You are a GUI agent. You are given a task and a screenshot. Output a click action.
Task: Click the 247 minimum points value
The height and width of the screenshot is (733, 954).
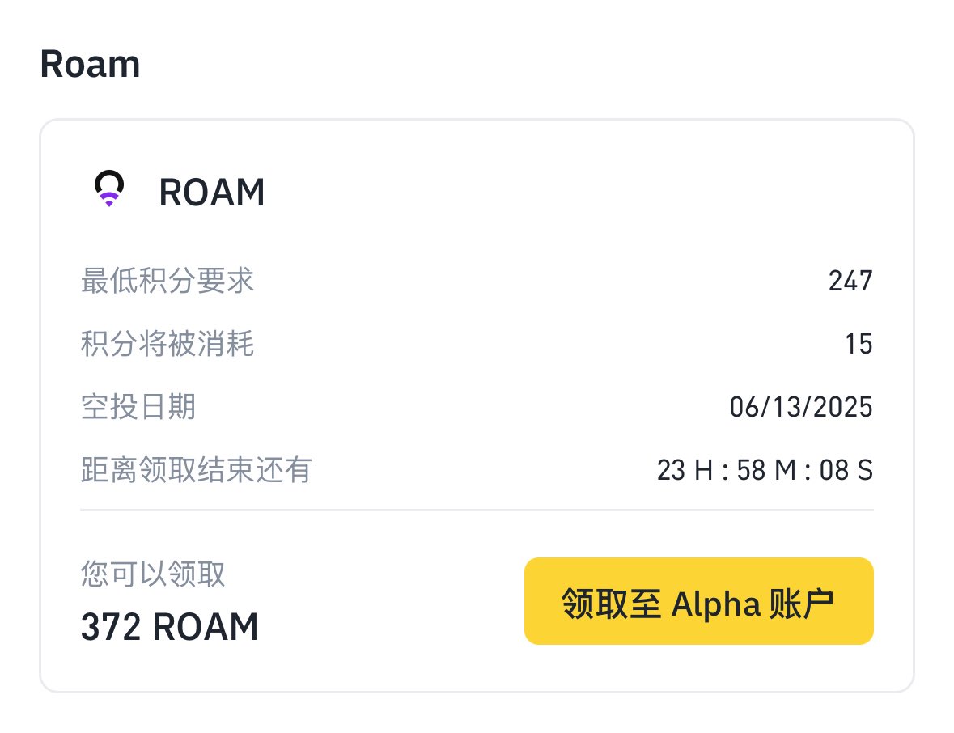pyautogui.click(x=850, y=281)
